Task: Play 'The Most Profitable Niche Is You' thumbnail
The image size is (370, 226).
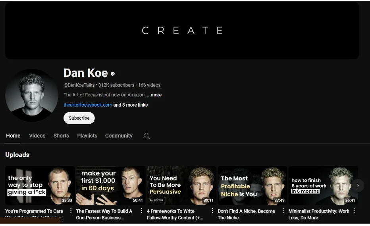Action: 252,186
